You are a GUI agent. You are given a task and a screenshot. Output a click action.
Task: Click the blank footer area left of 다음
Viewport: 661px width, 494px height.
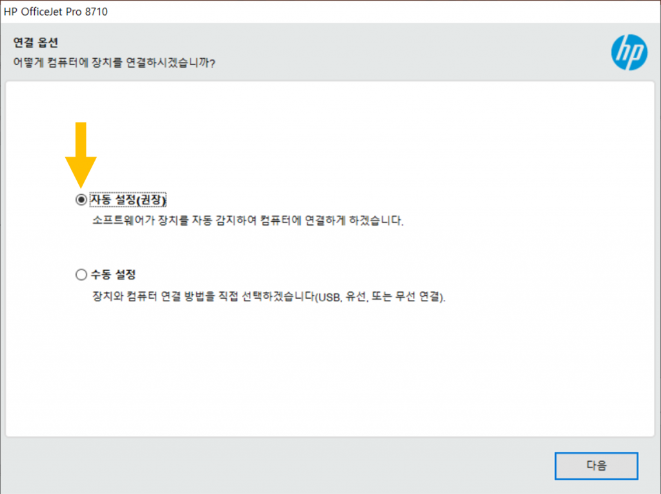(x=271, y=465)
